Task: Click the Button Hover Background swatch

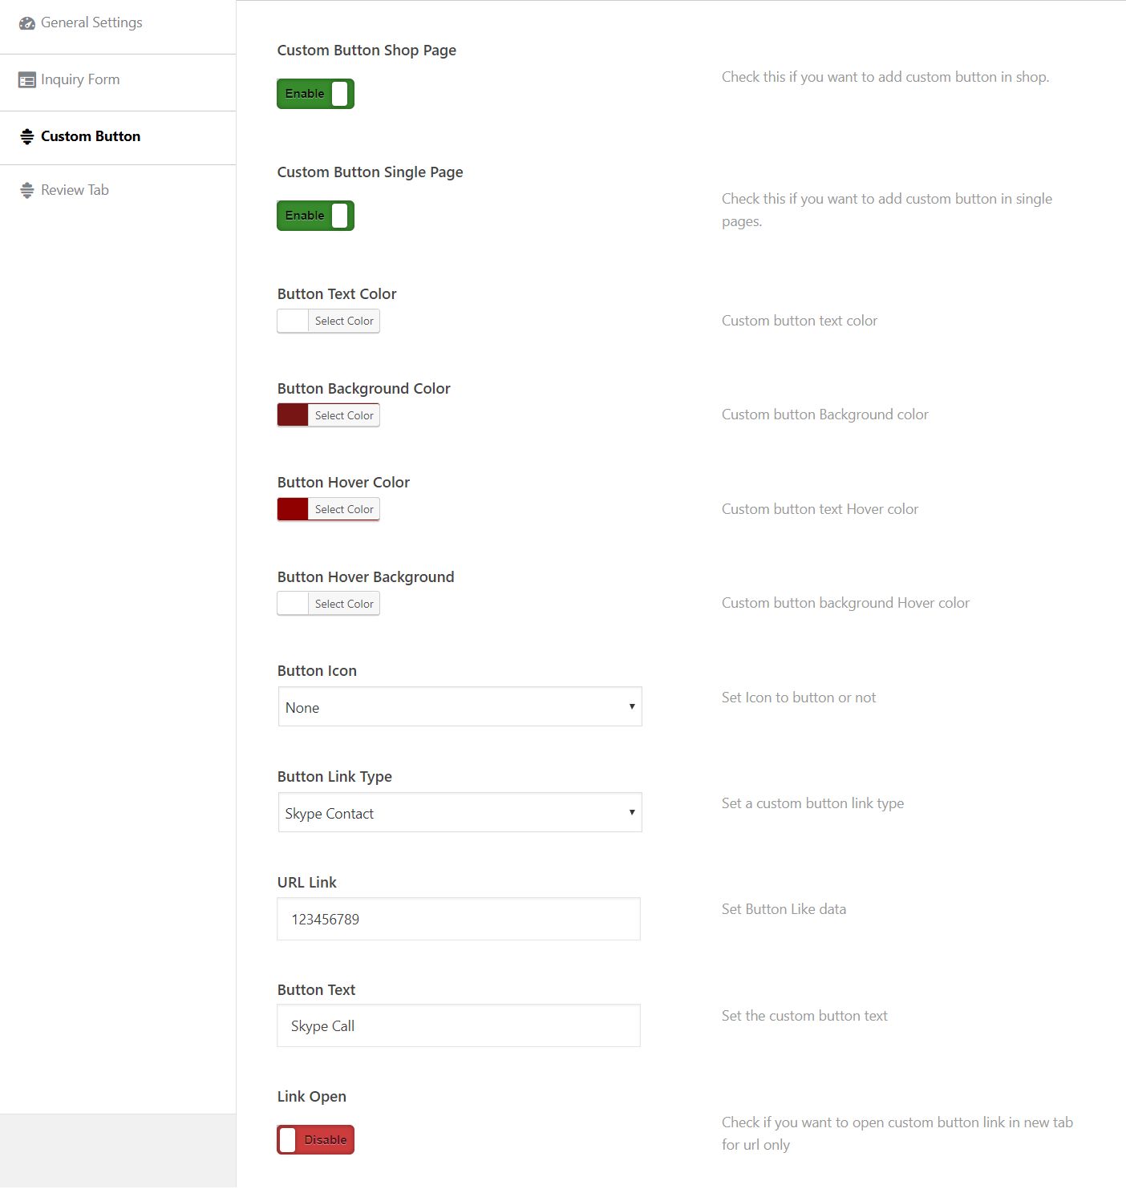Action: [x=293, y=604]
